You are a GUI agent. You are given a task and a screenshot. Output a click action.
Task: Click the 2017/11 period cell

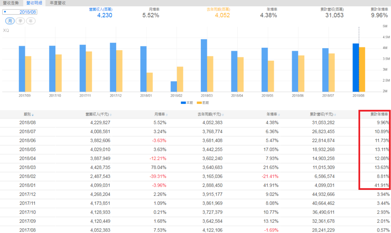27,203
